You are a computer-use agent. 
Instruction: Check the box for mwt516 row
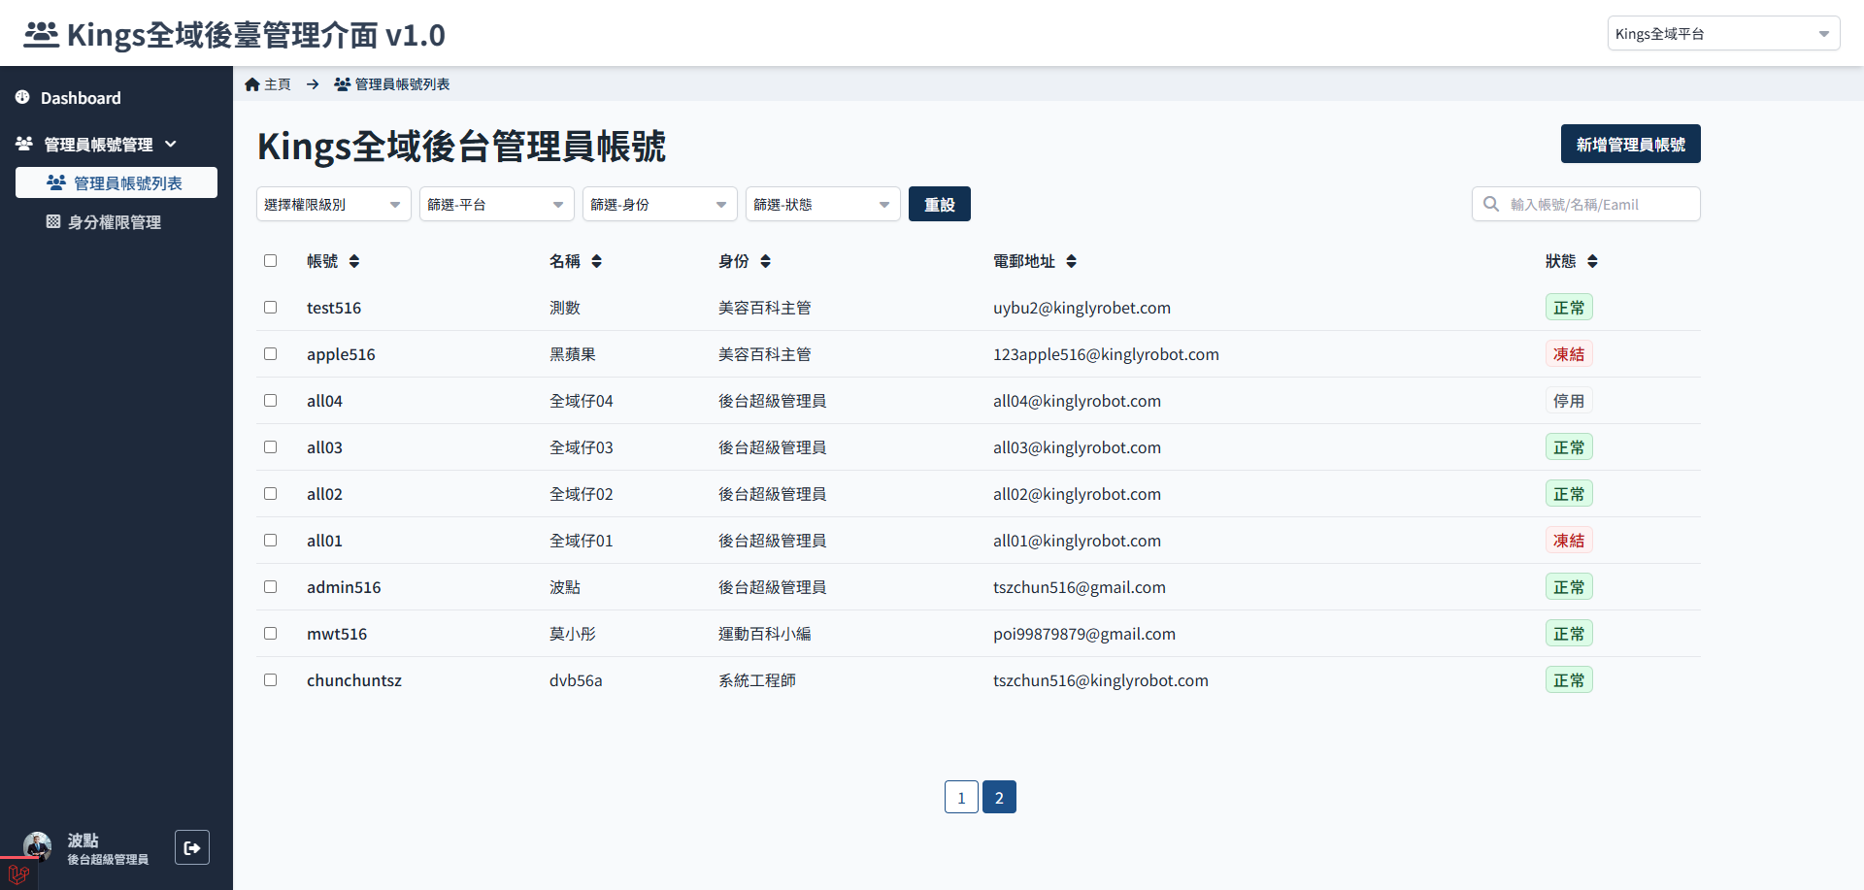coord(271,634)
